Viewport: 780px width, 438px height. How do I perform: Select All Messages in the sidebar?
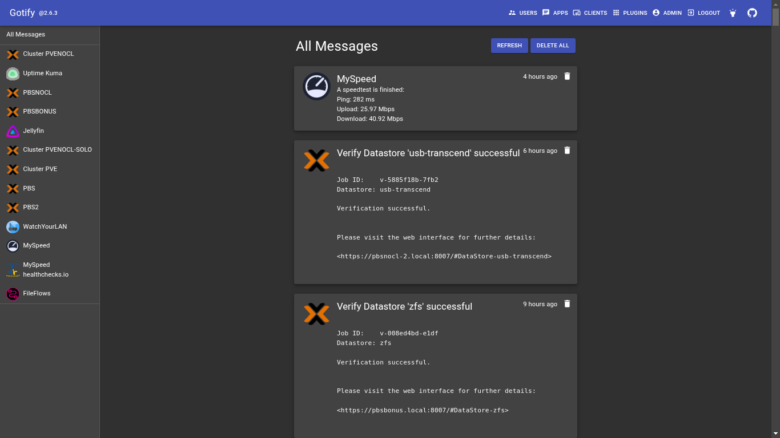click(x=50, y=35)
